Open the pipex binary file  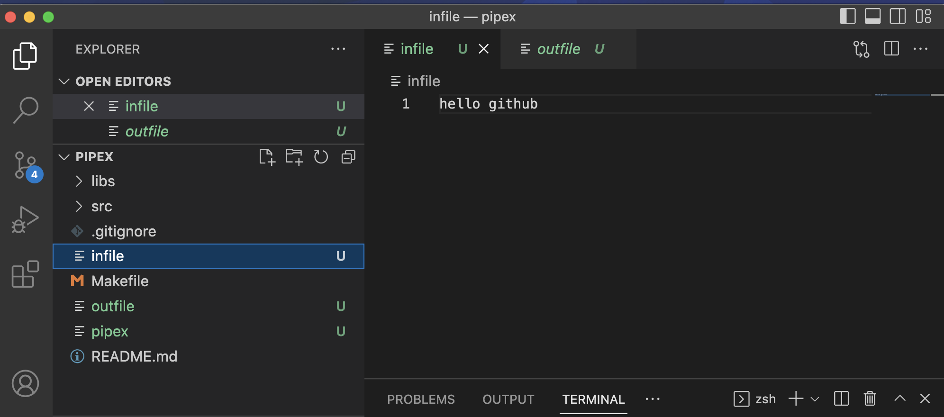pos(209,331)
